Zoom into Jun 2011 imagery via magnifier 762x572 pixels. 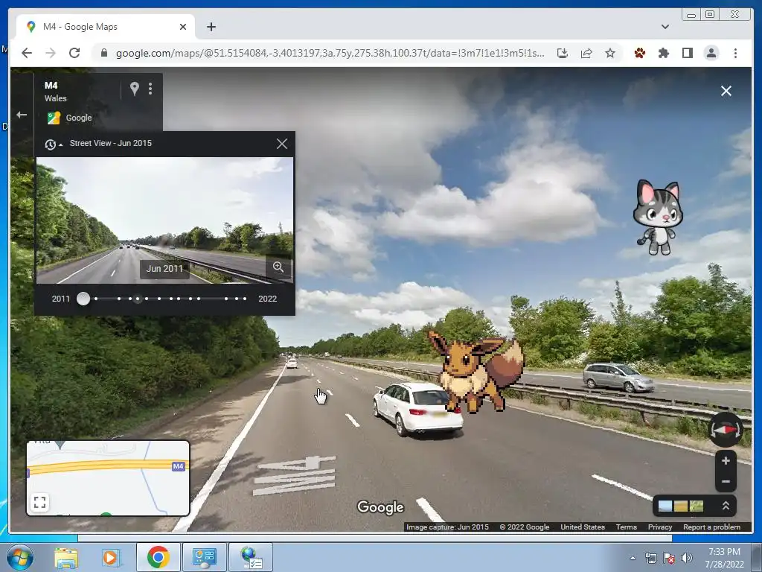click(278, 267)
